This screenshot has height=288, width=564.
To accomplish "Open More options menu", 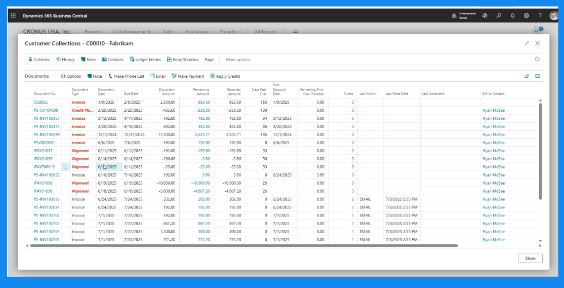I will [x=238, y=60].
